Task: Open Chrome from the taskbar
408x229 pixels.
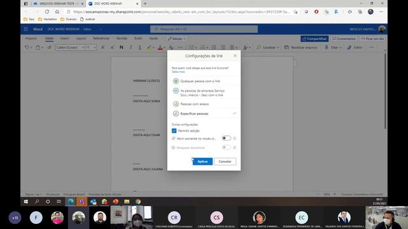Action: click(x=138, y=202)
